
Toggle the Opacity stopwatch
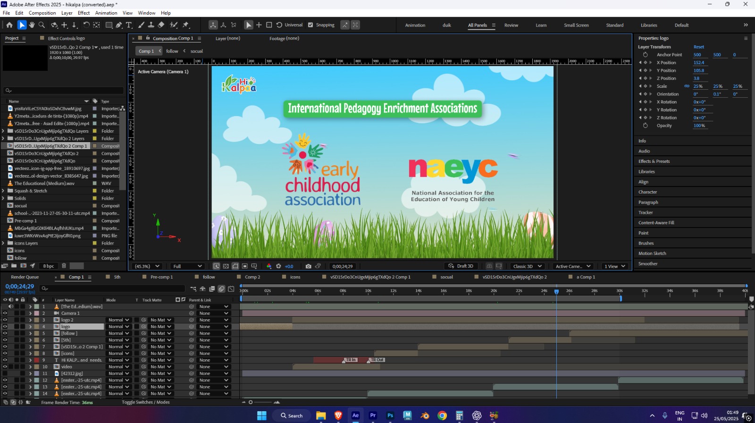point(645,126)
